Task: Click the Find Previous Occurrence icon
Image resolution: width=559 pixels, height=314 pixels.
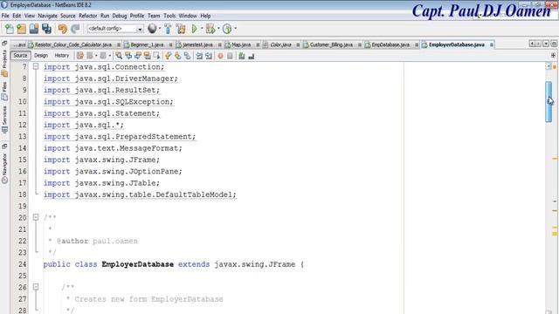Action: [x=128, y=56]
